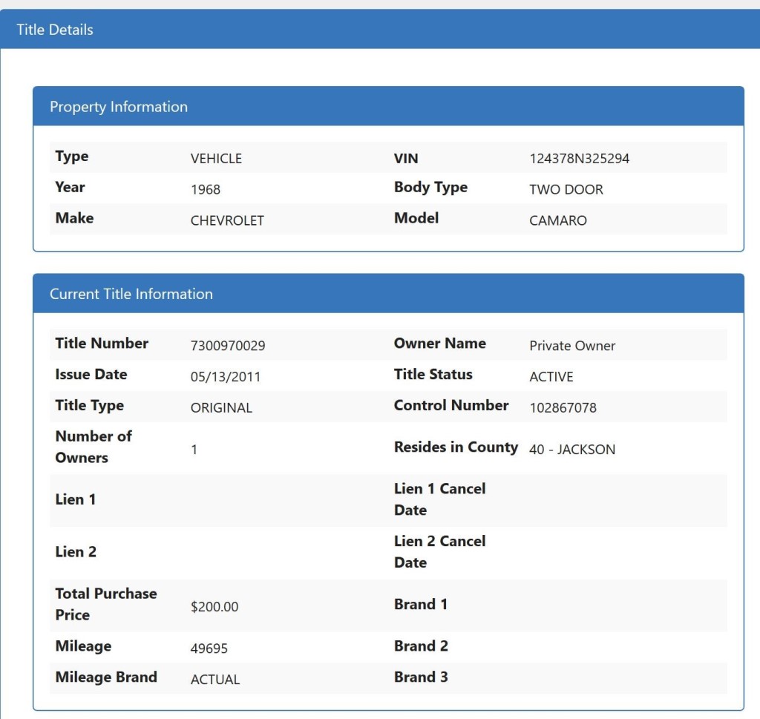Click the Brand 2 label
The height and width of the screenshot is (719, 760).
click(422, 646)
